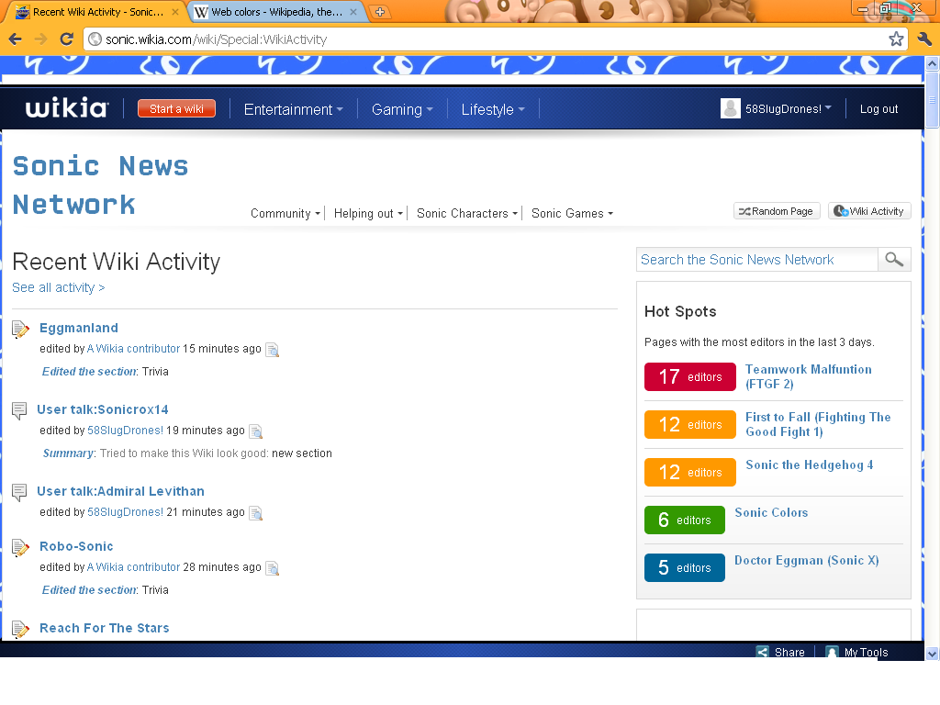Open the Sonic Characters dropdown
Viewport: 940px width, 705px height.
coord(467,213)
